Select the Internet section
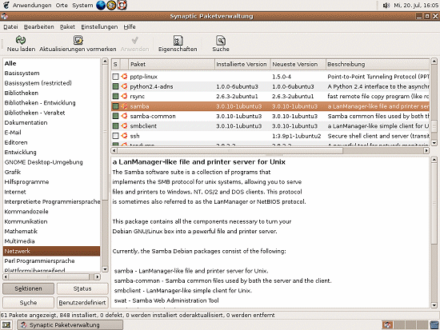Viewport: 440px width, 330px height. (x=52, y=192)
